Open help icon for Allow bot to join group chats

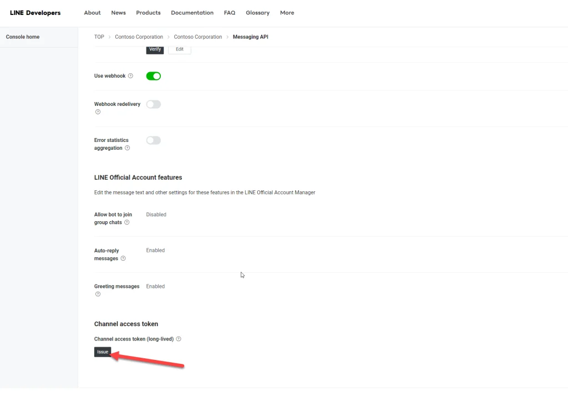[x=127, y=222]
